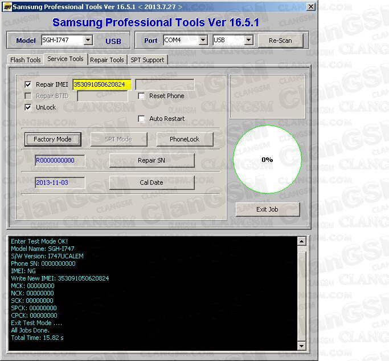Select the Service Tools tab
The image size is (389, 361).
tap(65, 59)
